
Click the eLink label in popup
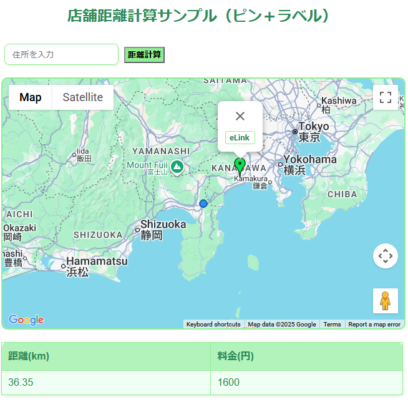[240, 137]
